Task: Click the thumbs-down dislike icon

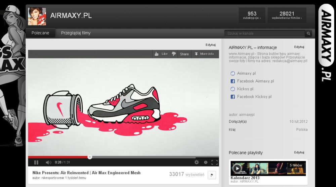Action: pyautogui.click(x=174, y=54)
